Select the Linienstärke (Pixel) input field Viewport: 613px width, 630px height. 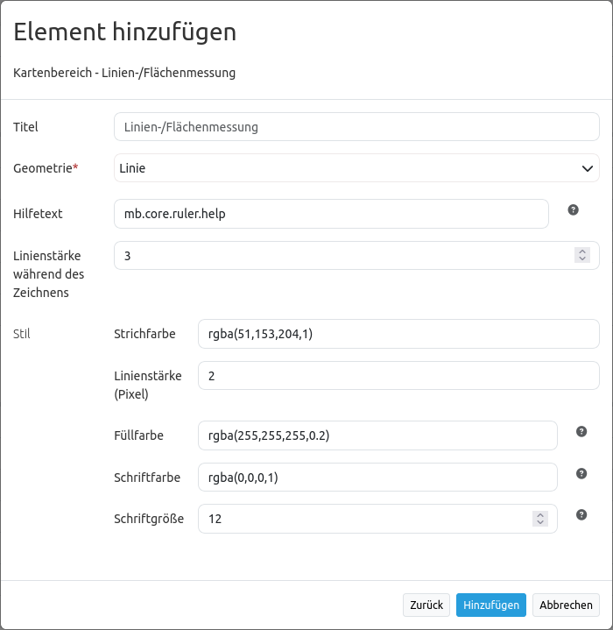398,376
